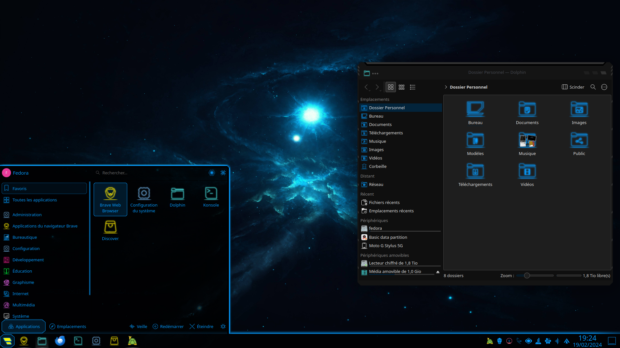Click the volume icon in the system tray
This screenshot has height=348, width=620.
[x=557, y=341]
